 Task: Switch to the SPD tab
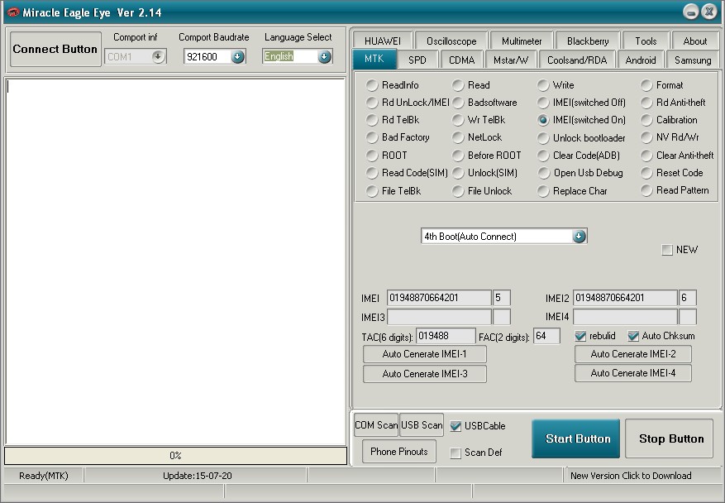417,60
